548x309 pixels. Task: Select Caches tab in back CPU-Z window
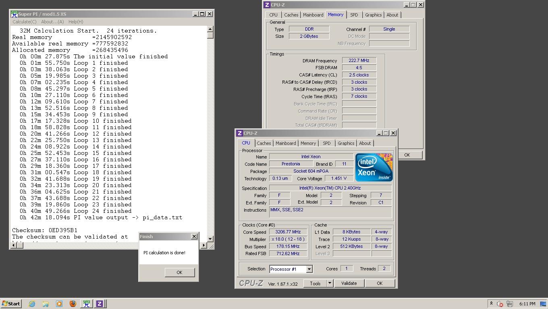[291, 15]
